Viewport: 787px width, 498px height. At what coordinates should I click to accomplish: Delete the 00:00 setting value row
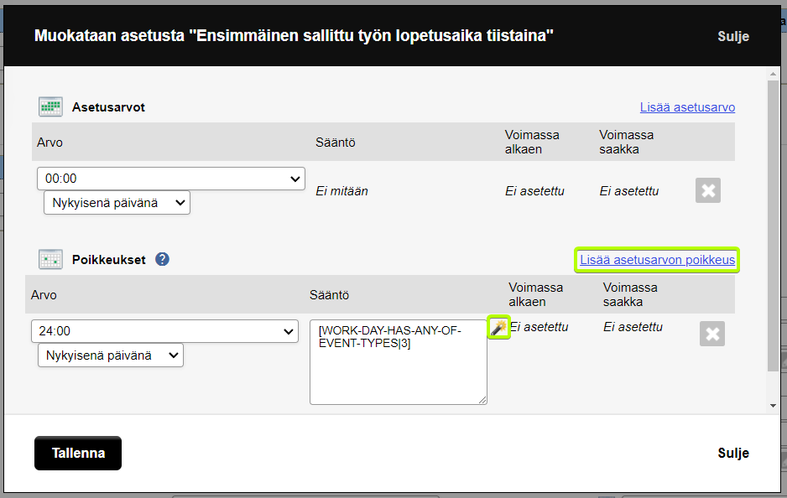click(x=707, y=190)
